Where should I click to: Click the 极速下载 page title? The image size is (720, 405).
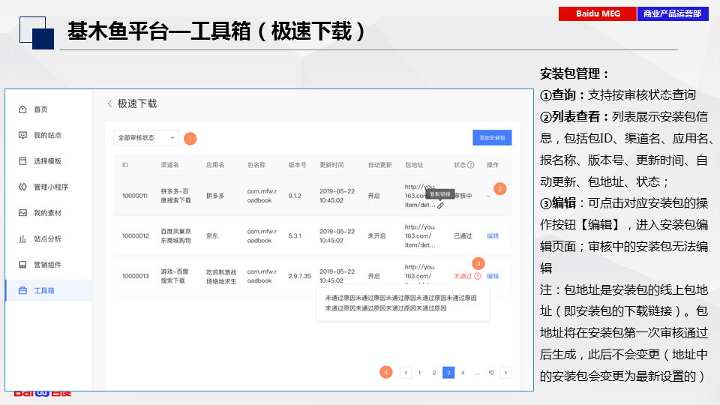click(137, 103)
